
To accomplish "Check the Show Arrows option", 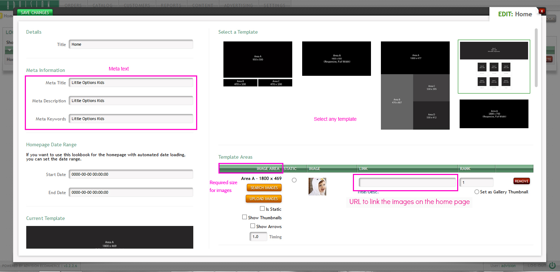I will point(253,226).
